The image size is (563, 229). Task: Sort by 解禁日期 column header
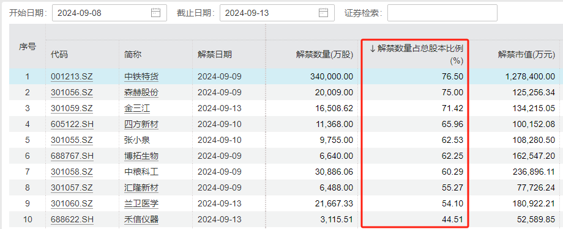pyautogui.click(x=215, y=54)
